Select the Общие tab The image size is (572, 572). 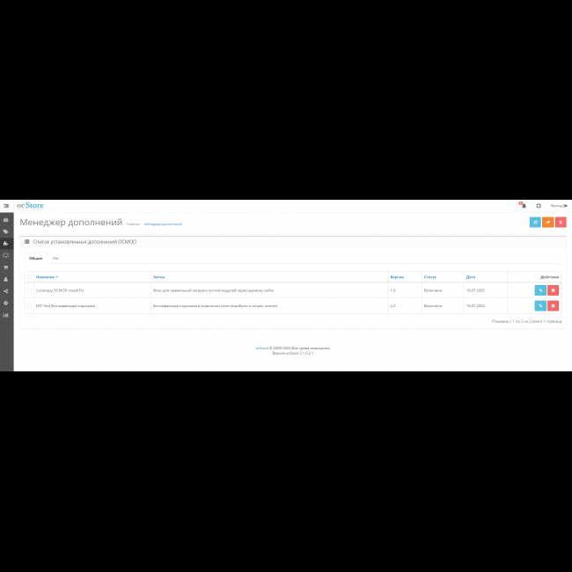tap(35, 258)
